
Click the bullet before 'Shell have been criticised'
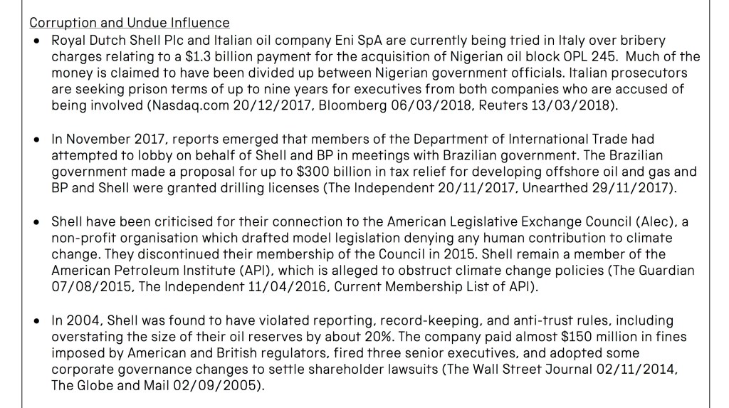pos(36,221)
